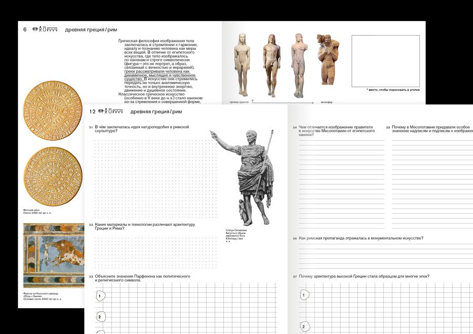Click the 'мосхофор' label
Image resolution: width=473 pixels, height=334 pixels.
(327, 102)
